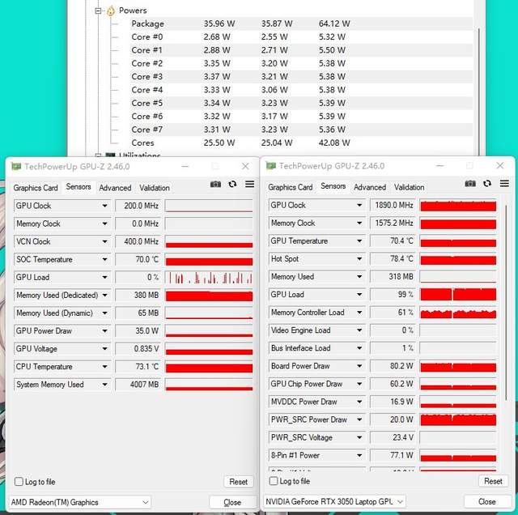Screen dimensions: 518x515
Task: Click Memory Controller Load graph
Action: [x=458, y=313]
